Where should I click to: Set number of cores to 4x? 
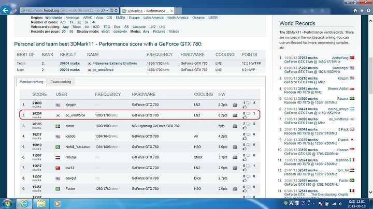(94, 22)
